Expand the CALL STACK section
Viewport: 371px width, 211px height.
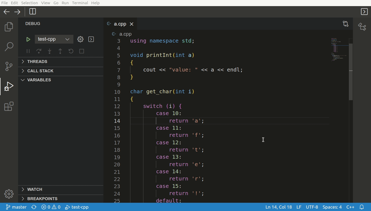[61, 71]
